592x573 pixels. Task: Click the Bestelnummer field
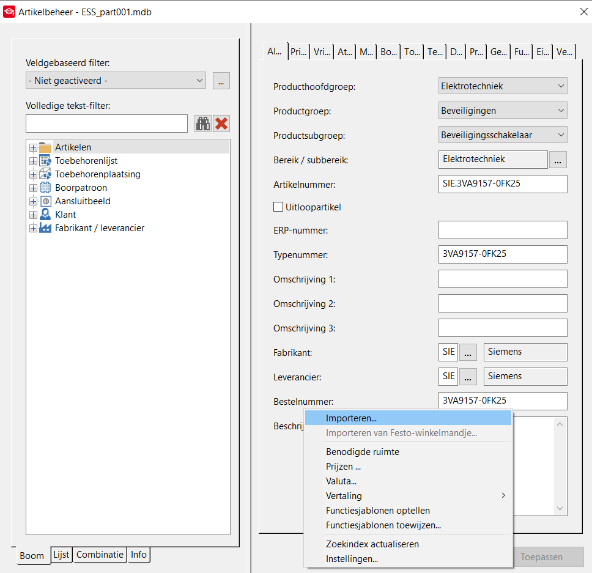click(x=503, y=401)
